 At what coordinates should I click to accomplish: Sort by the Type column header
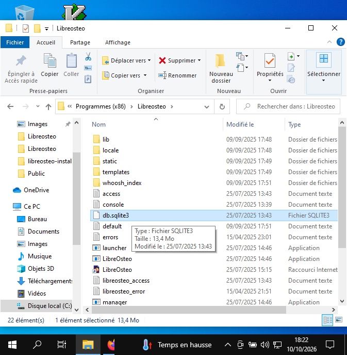click(x=294, y=125)
